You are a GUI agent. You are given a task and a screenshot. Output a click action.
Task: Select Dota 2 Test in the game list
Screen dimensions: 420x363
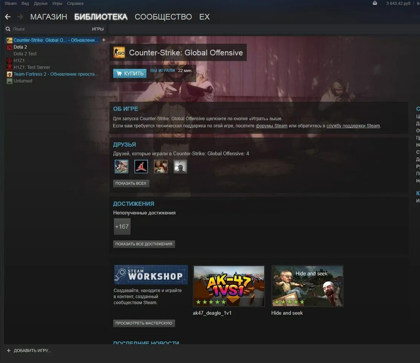pos(25,54)
